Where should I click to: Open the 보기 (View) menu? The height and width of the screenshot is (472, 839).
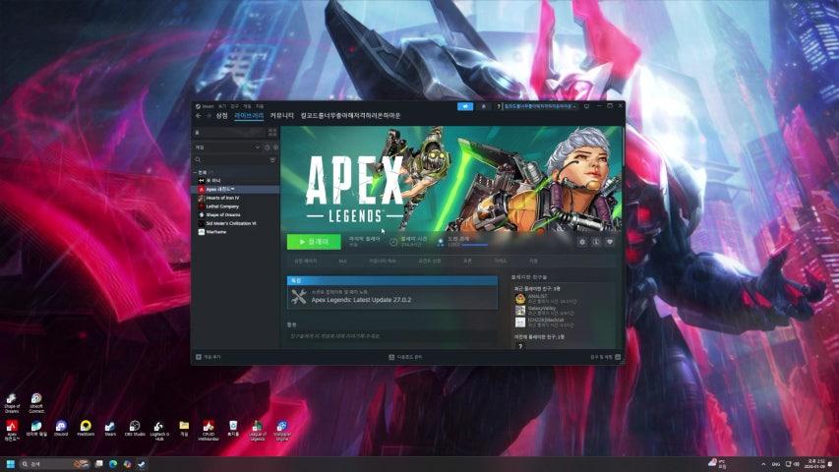(x=222, y=106)
